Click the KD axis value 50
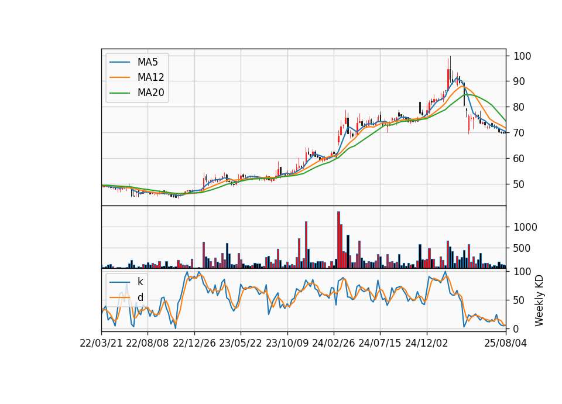The width and height of the screenshot is (562, 404). 519,300
